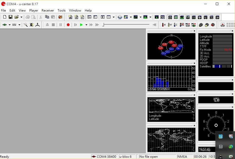
Task: Click the Eject player button
Action: (47, 25)
